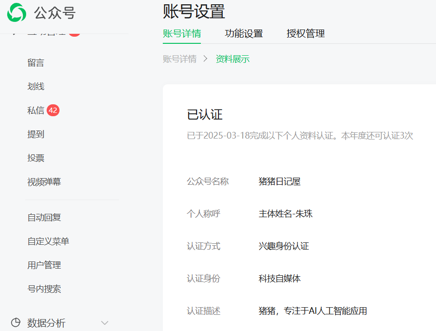The image size is (436, 331).
Task: Select the 数据分析 sidebar label
Action: tap(46, 323)
